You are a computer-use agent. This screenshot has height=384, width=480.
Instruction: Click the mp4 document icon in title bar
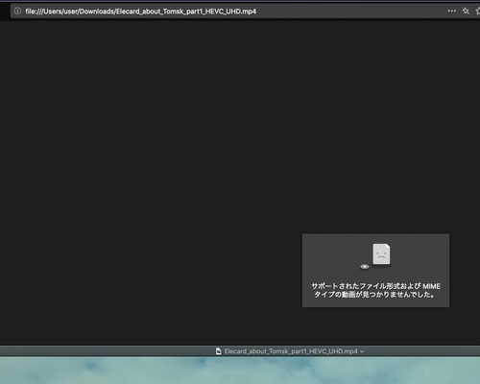coord(219,351)
